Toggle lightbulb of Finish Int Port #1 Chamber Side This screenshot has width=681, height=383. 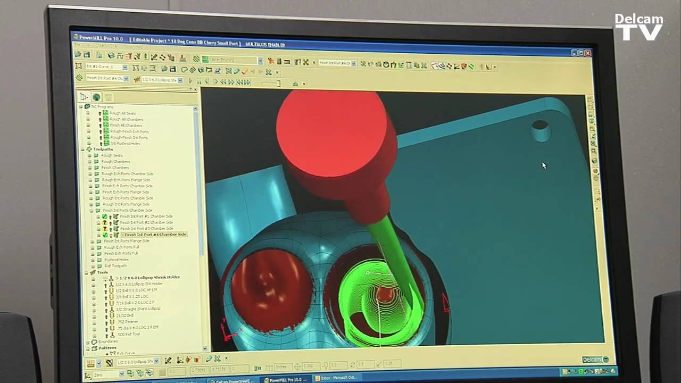click(110, 217)
